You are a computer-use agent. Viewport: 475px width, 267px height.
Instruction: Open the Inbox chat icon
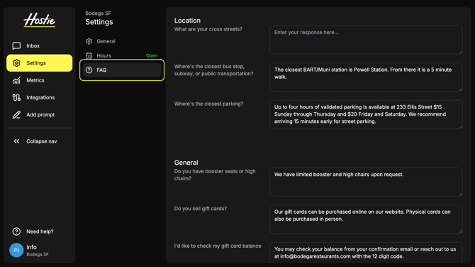(16, 45)
